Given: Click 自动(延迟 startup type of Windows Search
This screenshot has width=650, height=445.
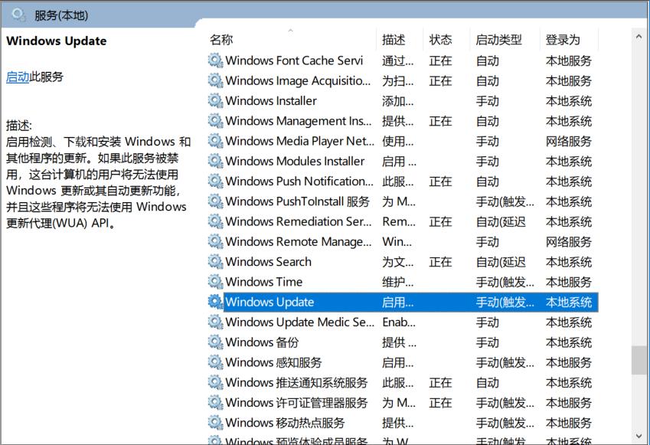Looking at the screenshot, I should (501, 262).
